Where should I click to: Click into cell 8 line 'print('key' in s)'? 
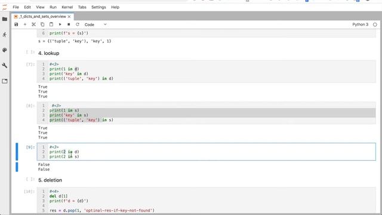69,115
